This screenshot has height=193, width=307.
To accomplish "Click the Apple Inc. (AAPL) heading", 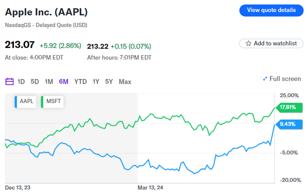I will 46,11.
